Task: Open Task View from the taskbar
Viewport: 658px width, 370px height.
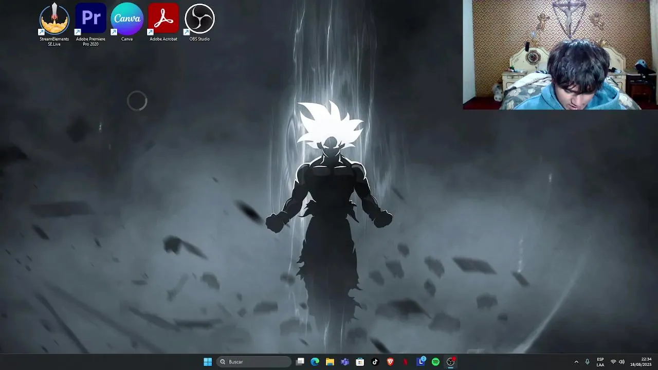Action: pyautogui.click(x=300, y=362)
